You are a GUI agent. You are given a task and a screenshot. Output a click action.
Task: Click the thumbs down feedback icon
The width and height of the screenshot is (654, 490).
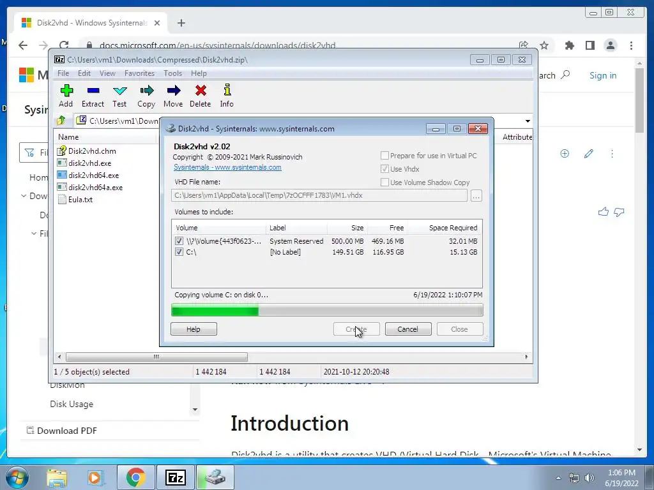(x=619, y=212)
